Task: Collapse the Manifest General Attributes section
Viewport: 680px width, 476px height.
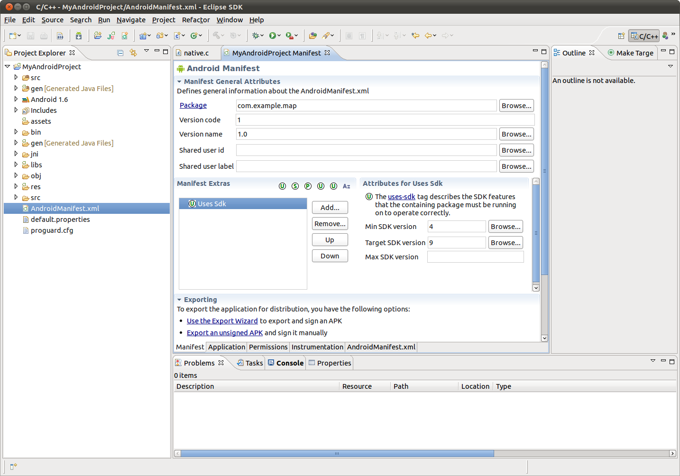Action: tap(179, 82)
